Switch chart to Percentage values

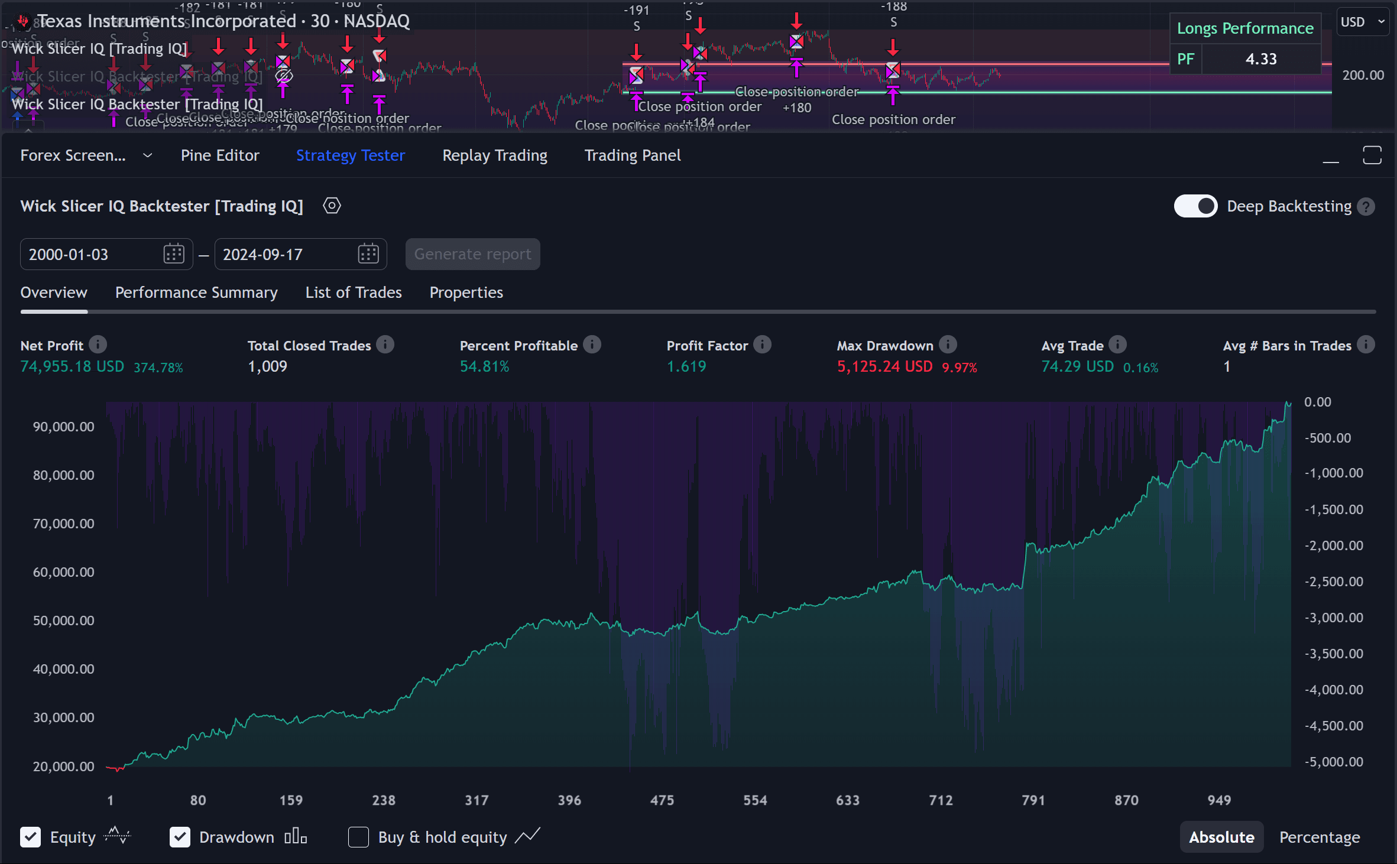1320,837
